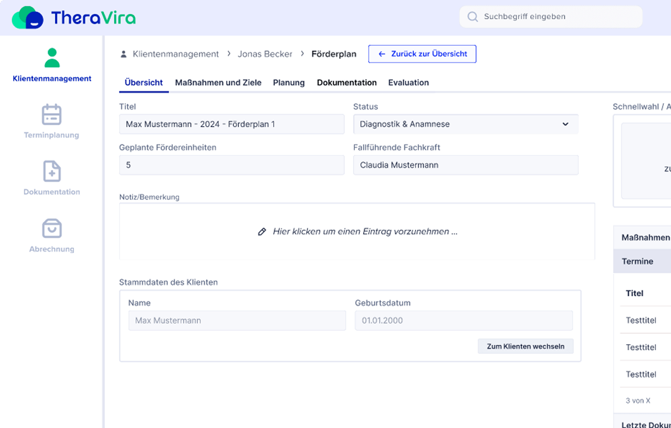This screenshot has height=428, width=671.
Task: Click the magnifier icon in the search bar
Action: click(473, 17)
